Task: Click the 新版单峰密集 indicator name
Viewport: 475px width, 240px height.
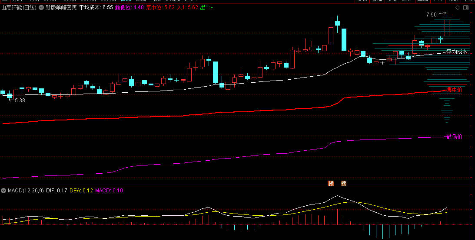Action: point(61,7)
